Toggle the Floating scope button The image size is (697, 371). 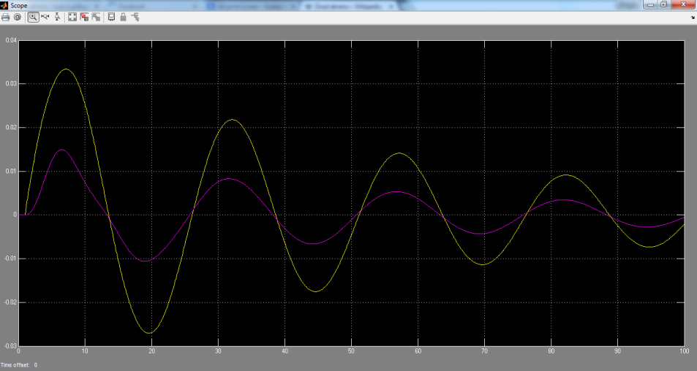click(111, 17)
